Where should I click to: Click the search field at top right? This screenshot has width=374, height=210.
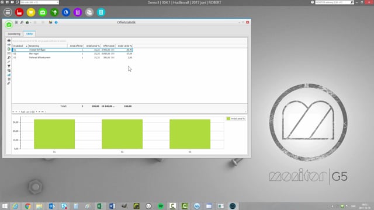click(333, 2)
